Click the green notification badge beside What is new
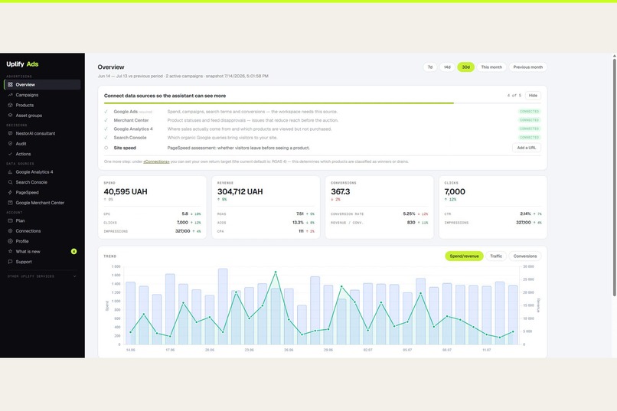The width and height of the screenshot is (617, 411). tap(73, 251)
